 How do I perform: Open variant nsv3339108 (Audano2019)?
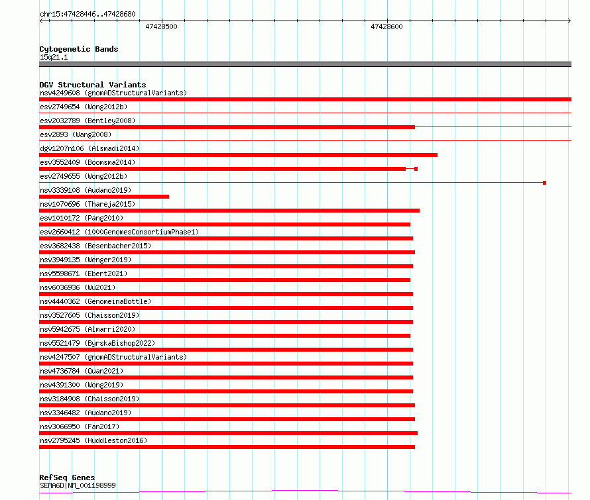click(86, 190)
